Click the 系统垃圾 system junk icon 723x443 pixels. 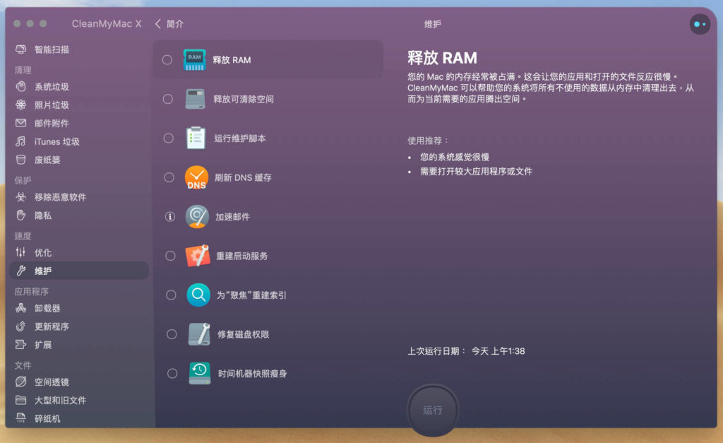[20, 86]
